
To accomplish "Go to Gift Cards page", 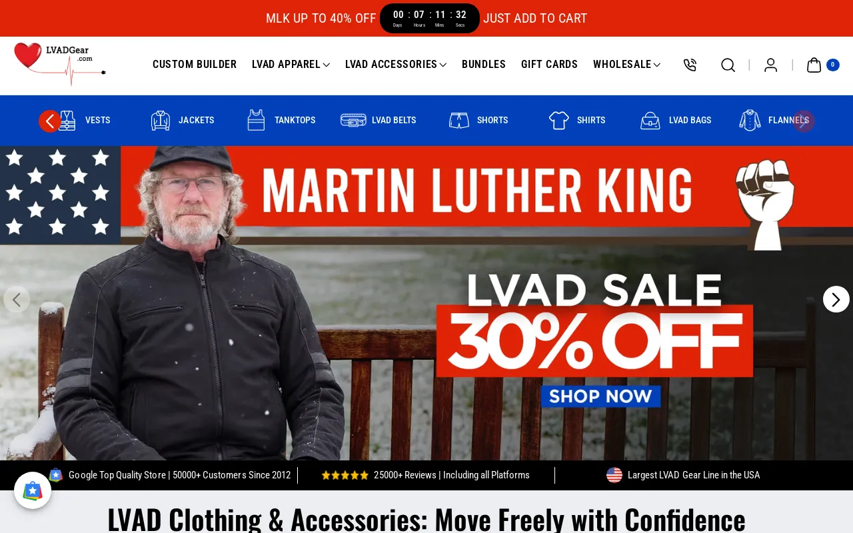I will [x=549, y=65].
